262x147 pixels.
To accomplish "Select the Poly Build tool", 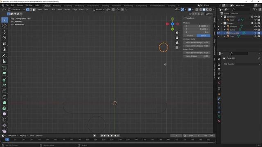I will 5,102.
